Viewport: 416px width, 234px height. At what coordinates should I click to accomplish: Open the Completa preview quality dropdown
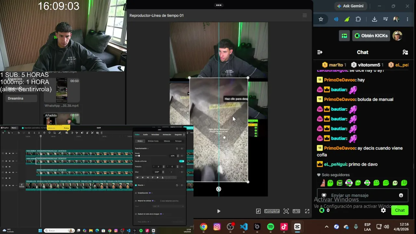click(272, 211)
